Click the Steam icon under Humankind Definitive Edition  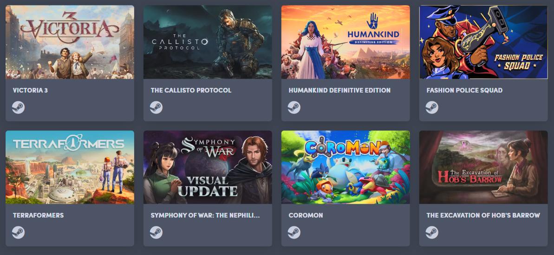294,107
